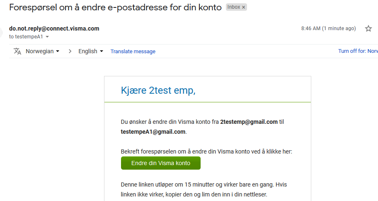The width and height of the screenshot is (378, 201).
Task: Click the 'to testempeA1' recipient text
Action: tap(26, 37)
